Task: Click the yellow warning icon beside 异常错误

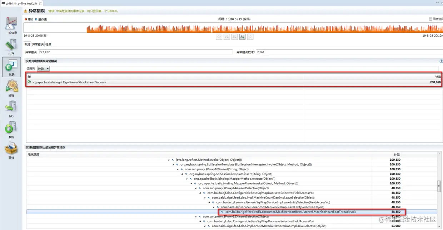Action: pyautogui.click(x=26, y=11)
